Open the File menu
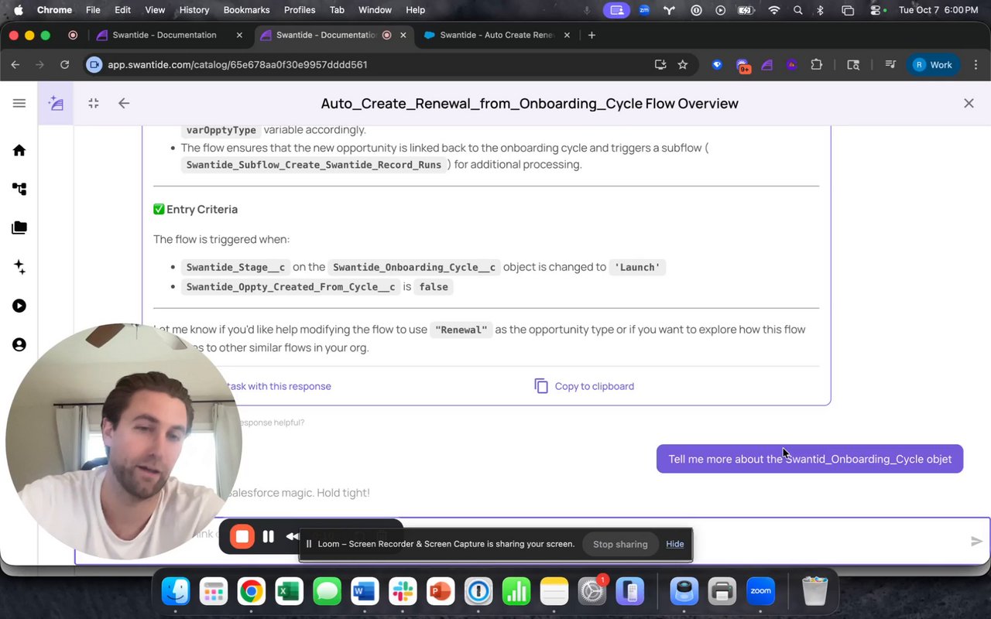Screen dimensions: 991x619 (x=93, y=10)
